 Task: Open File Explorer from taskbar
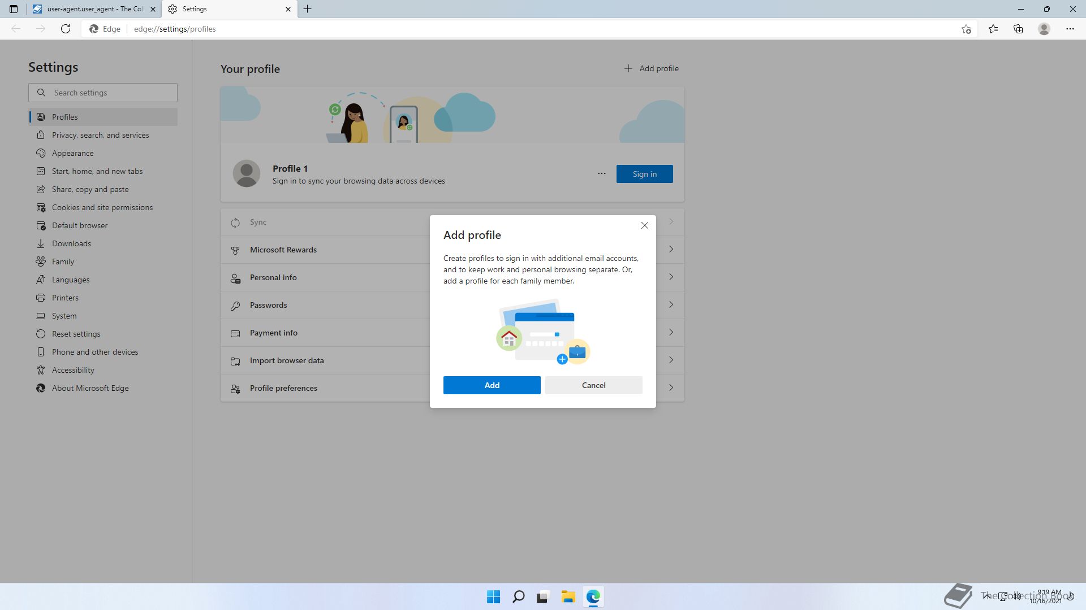(568, 596)
